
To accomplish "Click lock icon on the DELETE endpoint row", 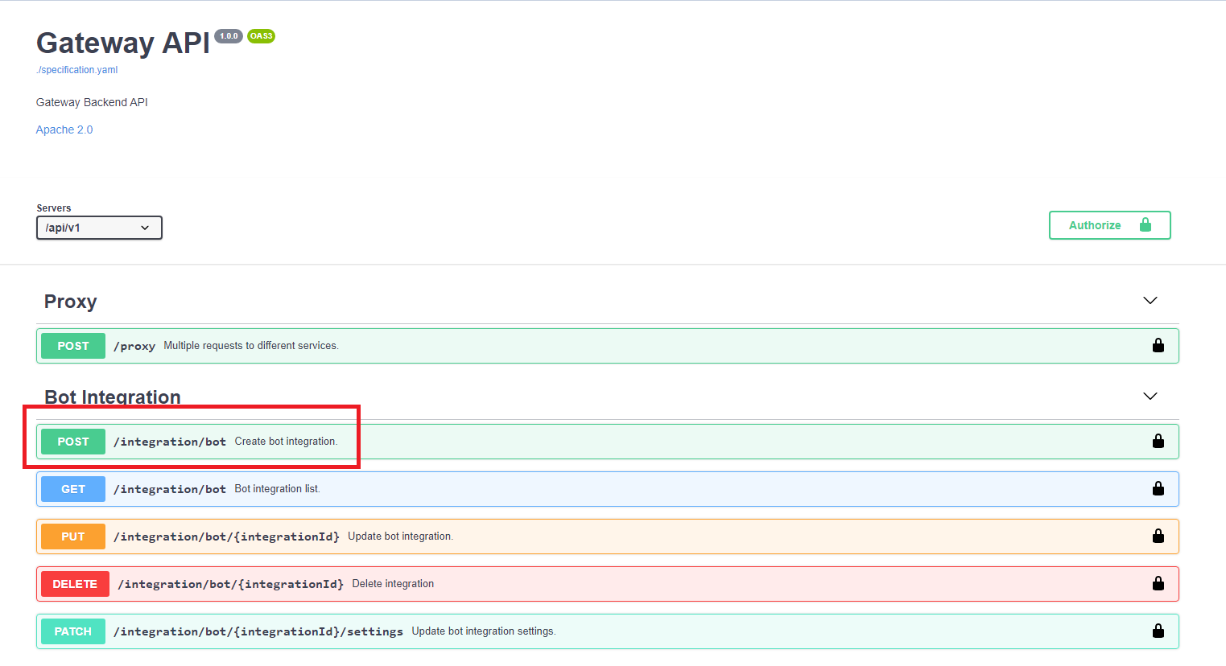I will pyautogui.click(x=1158, y=584).
